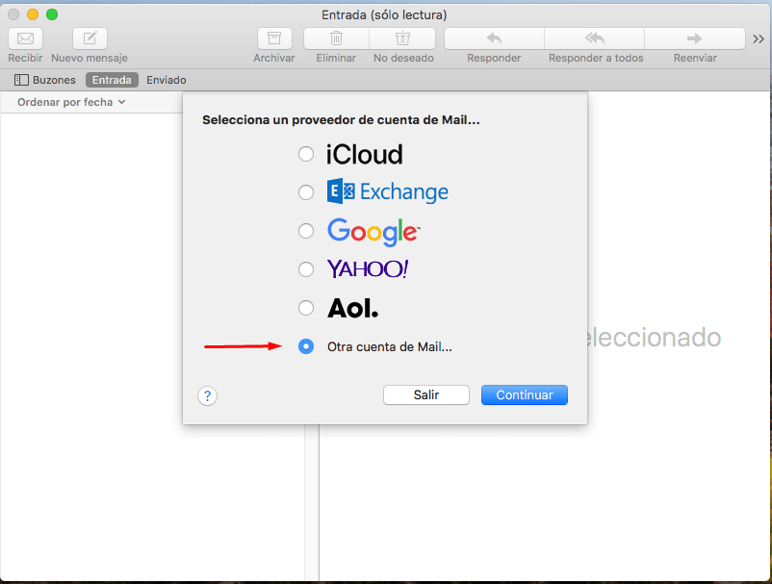
Task: Switch to the Enviado mailbox tab
Action: pos(167,80)
